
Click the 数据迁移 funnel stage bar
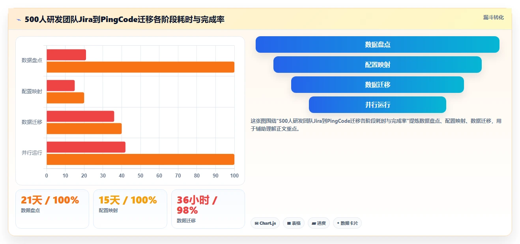coord(378,85)
